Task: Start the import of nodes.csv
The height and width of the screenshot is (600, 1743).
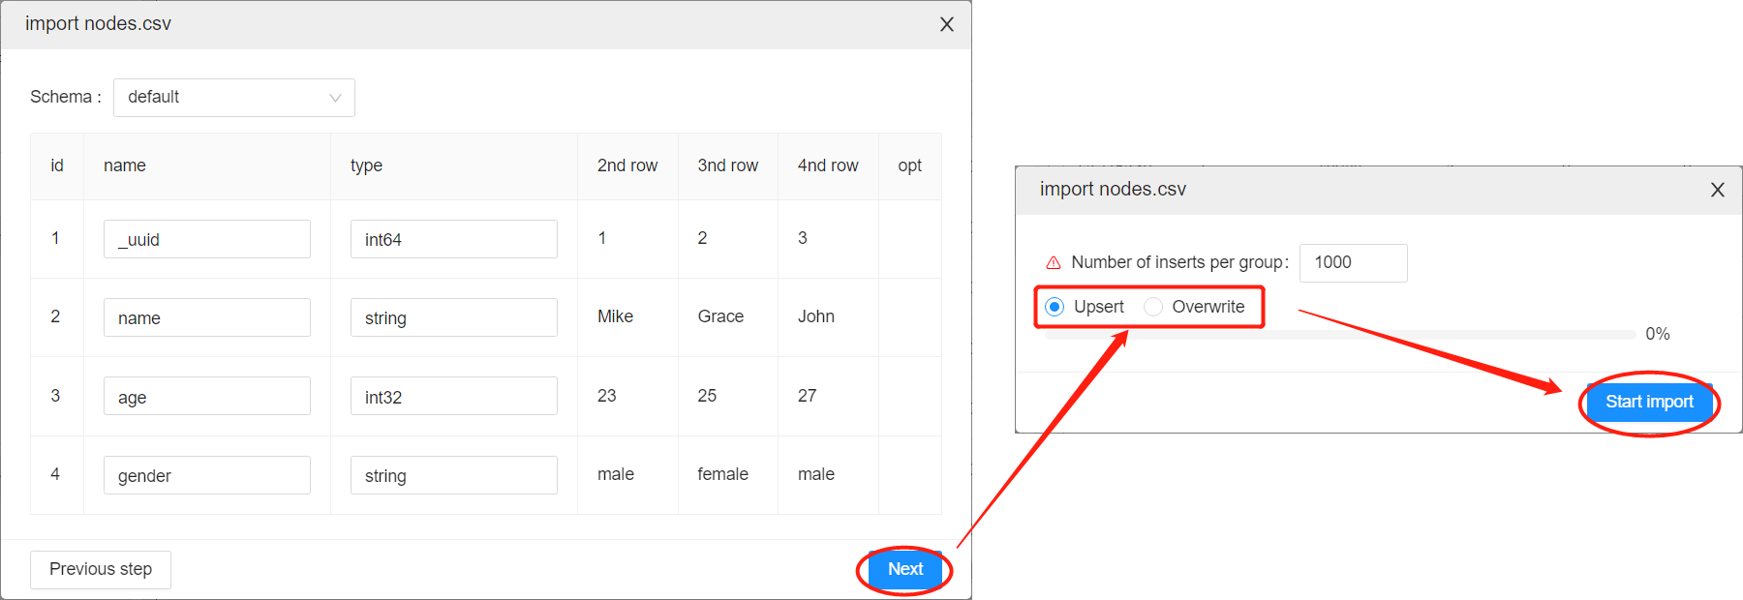Action: pyautogui.click(x=1649, y=402)
